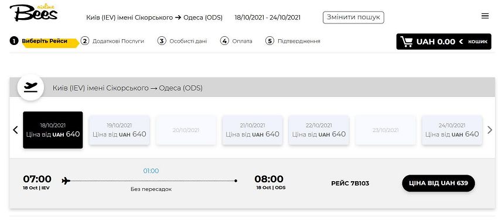Image resolution: width=498 pixels, height=222 pixels.
Task: Click the Bees airline logo
Action: pyautogui.click(x=33, y=13)
